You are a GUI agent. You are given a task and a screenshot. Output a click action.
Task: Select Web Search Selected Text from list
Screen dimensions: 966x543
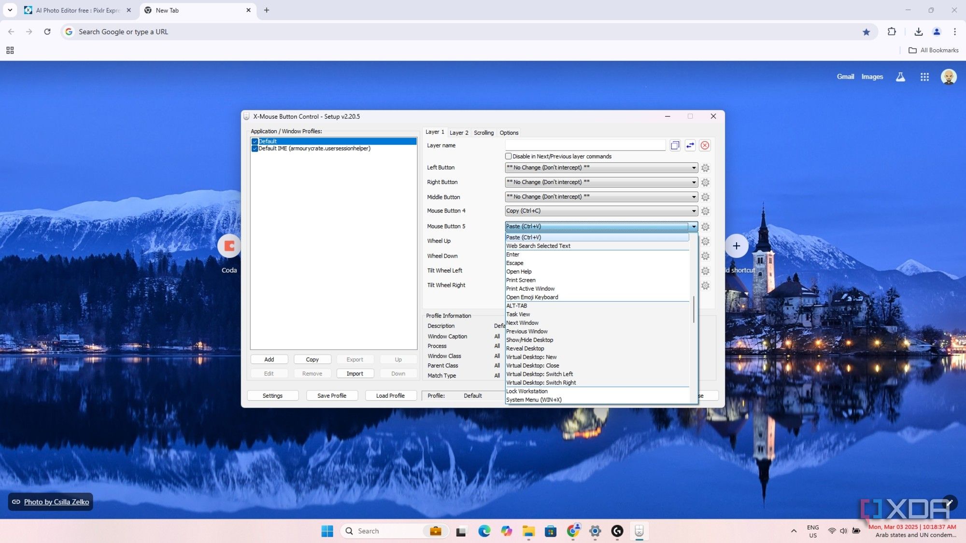point(597,246)
